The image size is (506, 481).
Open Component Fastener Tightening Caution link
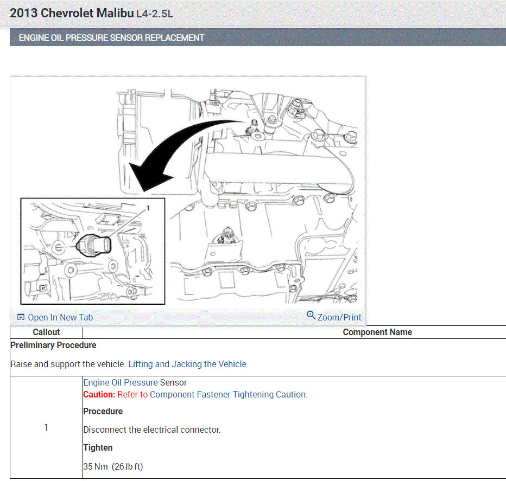point(228,394)
